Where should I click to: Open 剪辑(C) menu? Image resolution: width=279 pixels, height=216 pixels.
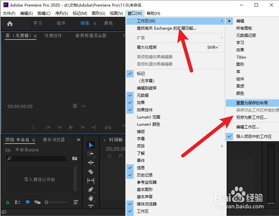(x=44, y=13)
